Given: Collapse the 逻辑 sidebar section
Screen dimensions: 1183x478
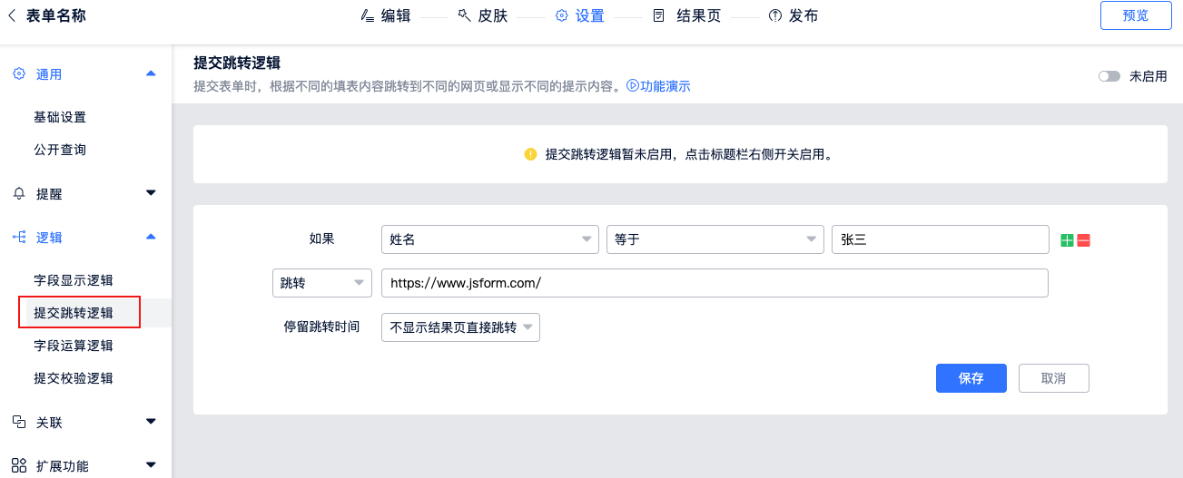Looking at the screenshot, I should pyautogui.click(x=151, y=237).
